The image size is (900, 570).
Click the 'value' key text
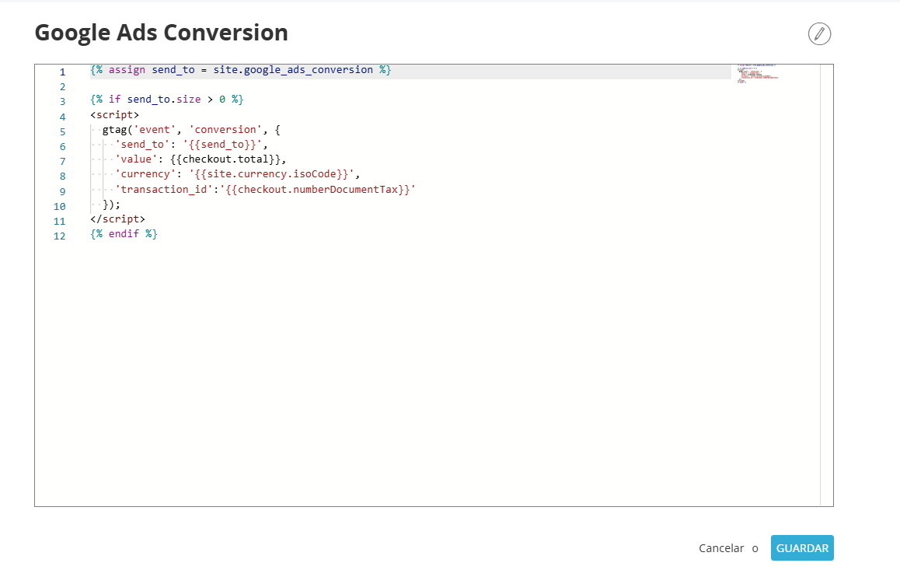pos(136,159)
